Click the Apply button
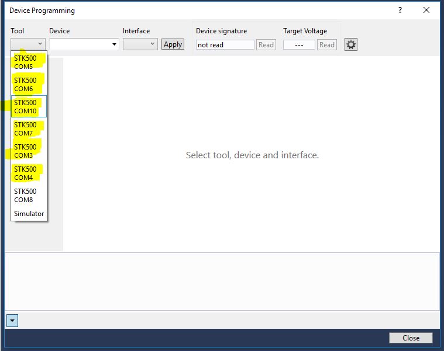 (x=173, y=44)
